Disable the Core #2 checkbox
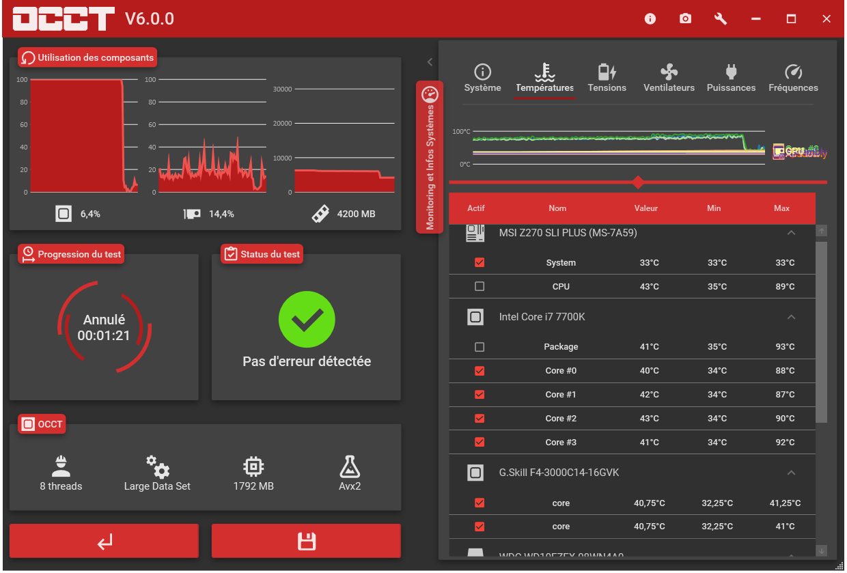 point(480,418)
